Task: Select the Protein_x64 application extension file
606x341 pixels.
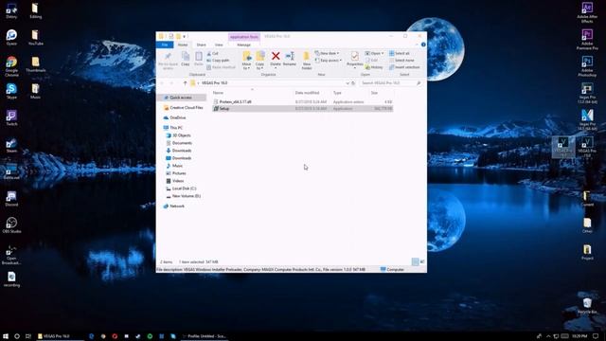Action: (303, 101)
